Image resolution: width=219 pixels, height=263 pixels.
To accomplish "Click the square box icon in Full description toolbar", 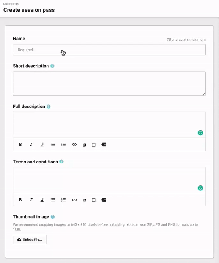I will pos(94,145).
